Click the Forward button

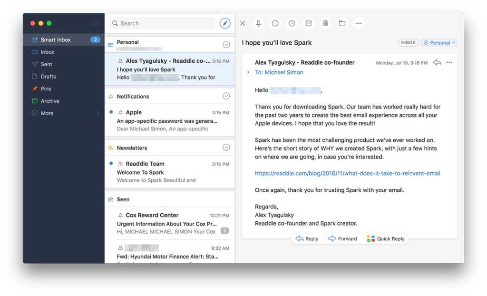click(x=342, y=238)
